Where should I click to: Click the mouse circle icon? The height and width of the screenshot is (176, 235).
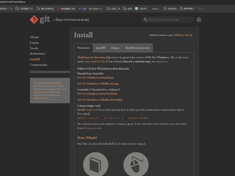tap(136, 165)
